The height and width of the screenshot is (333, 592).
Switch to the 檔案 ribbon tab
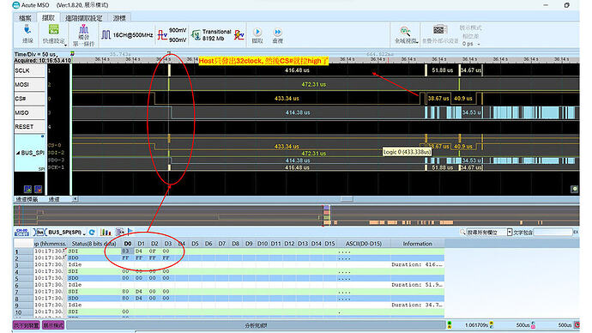[x=25, y=18]
